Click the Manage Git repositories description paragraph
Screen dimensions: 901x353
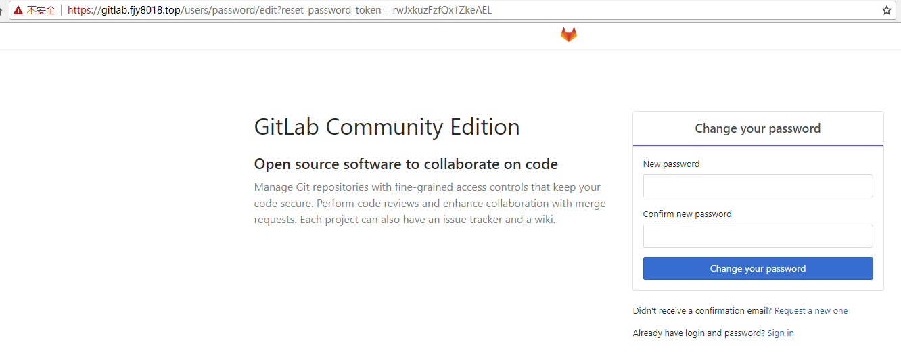pos(430,204)
